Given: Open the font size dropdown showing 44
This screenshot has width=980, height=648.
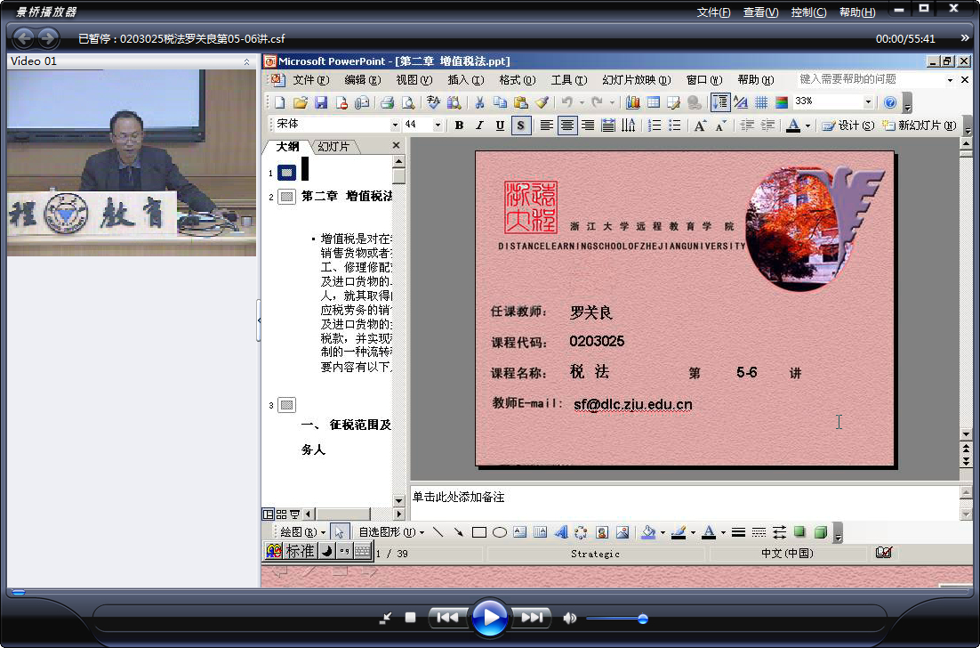Looking at the screenshot, I should tap(438, 126).
